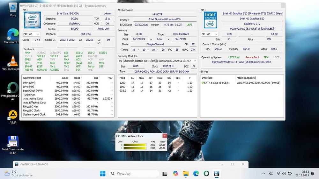Image resolution: width=319 pixels, height=179 pixels.
Task: Open weather widget showing 2°C
Action: click(19, 174)
